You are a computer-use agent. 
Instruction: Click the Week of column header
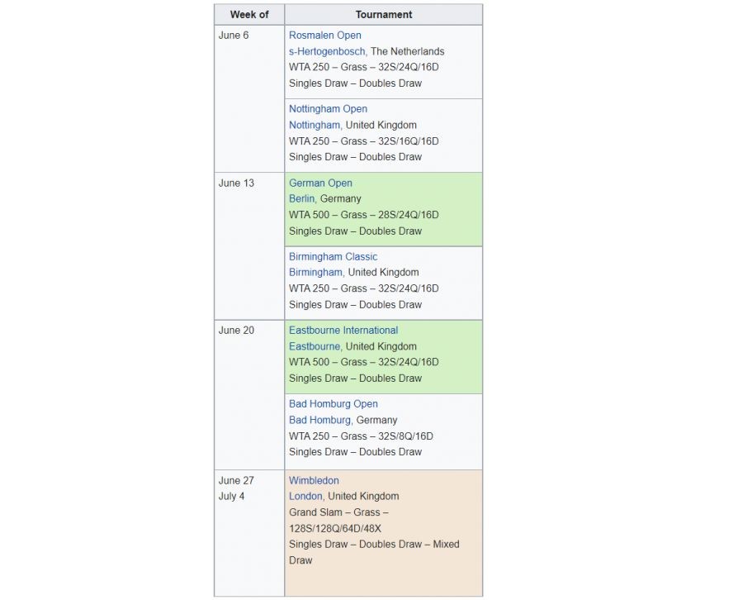[248, 15]
